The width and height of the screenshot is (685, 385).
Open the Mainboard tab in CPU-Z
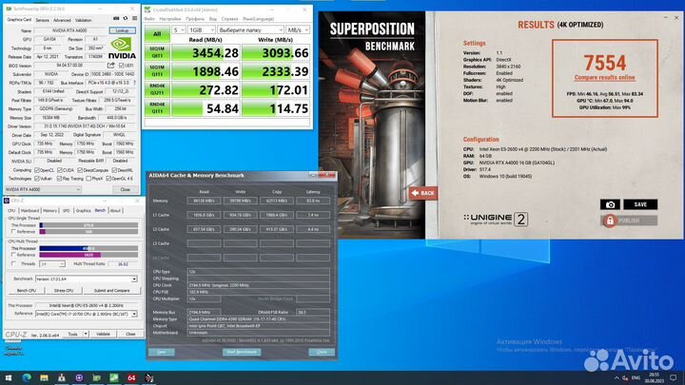[29, 210]
